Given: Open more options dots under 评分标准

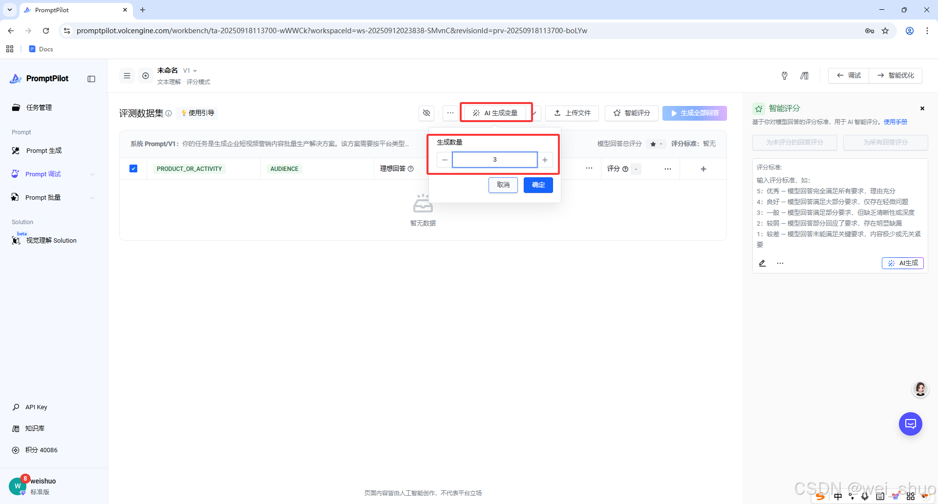Looking at the screenshot, I should [x=780, y=263].
